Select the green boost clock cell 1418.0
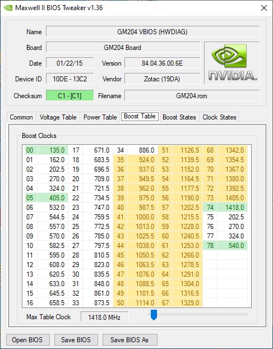Screen dimensions: 273x349 pyautogui.click(x=233, y=208)
